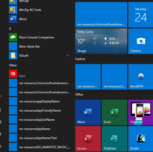Open the Calendar tile showing Monday 24
The height and width of the screenshot is (152, 153).
coord(141,15)
